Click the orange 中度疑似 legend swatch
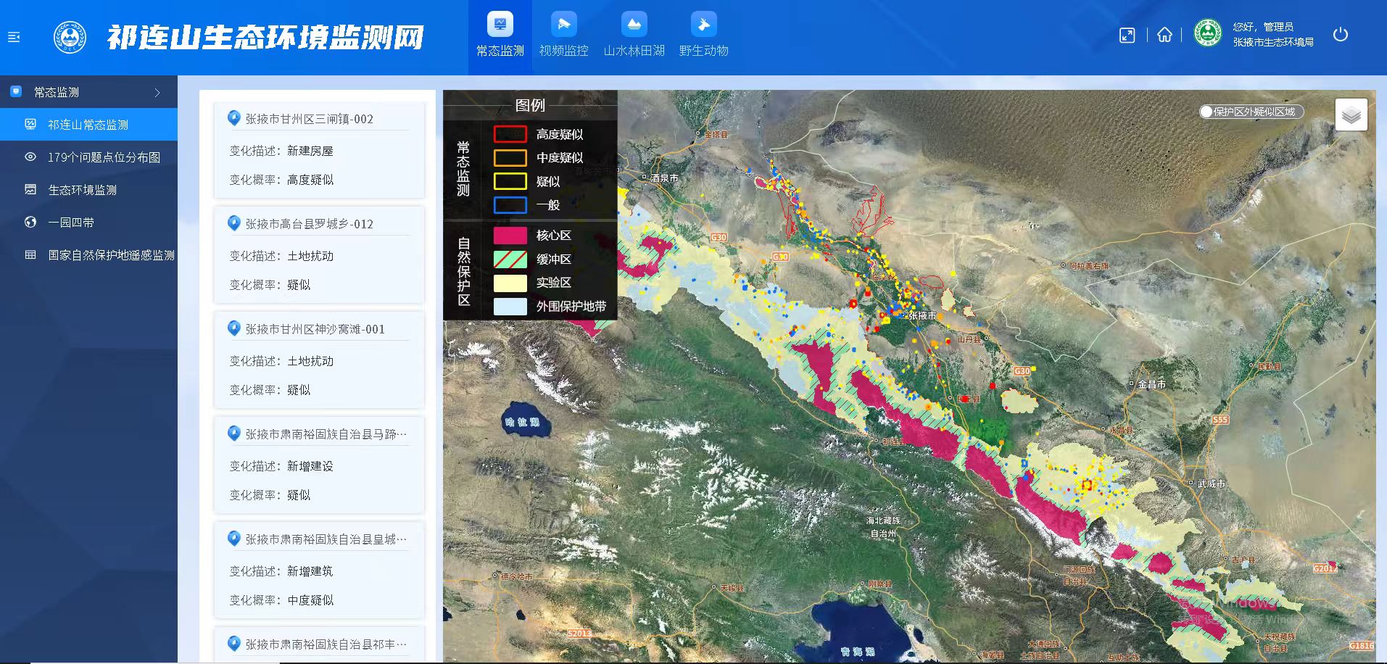Viewport: 1387px width, 664px height. (x=510, y=158)
